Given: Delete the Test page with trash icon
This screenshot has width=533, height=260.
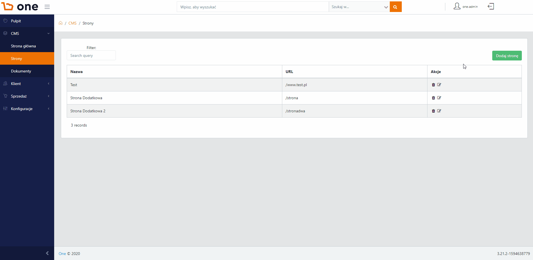Looking at the screenshot, I should (x=433, y=85).
